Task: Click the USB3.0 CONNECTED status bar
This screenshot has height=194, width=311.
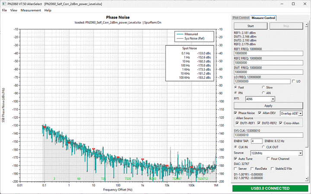Action: coord(270,188)
